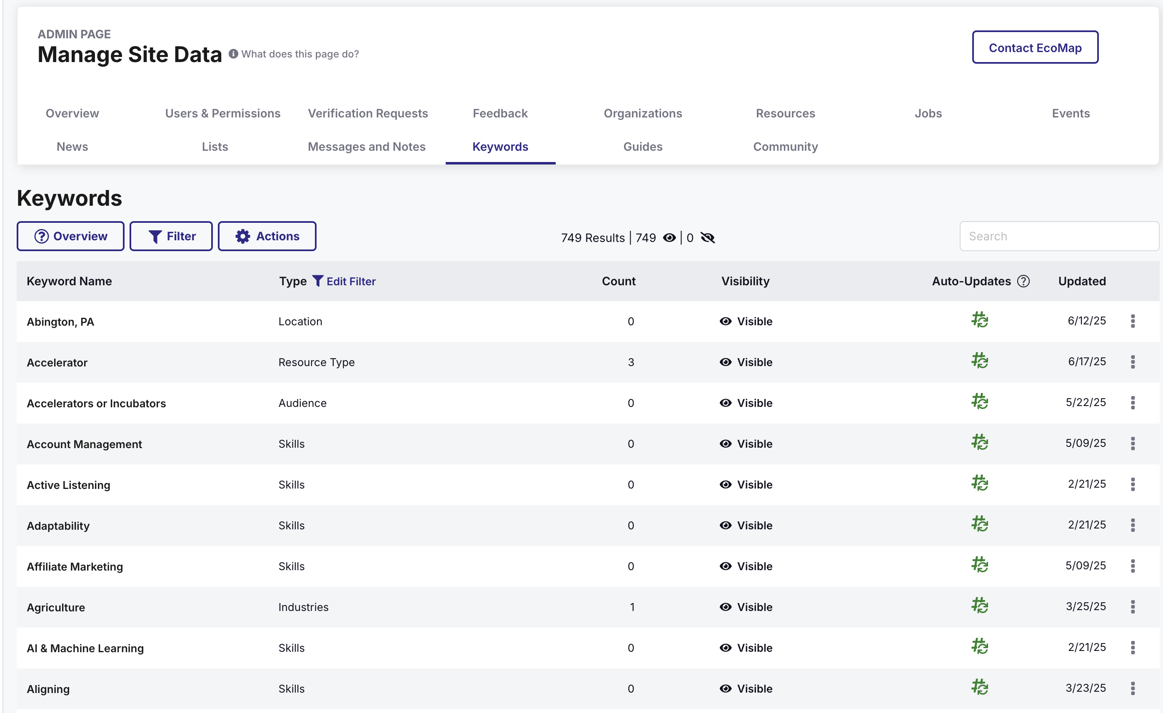Image resolution: width=1163 pixels, height=713 pixels.
Task: Toggle visibility of Account Management keyword
Action: [746, 444]
